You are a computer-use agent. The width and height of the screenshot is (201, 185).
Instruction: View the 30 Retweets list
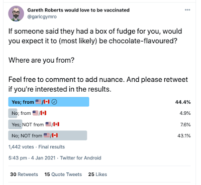24,174
